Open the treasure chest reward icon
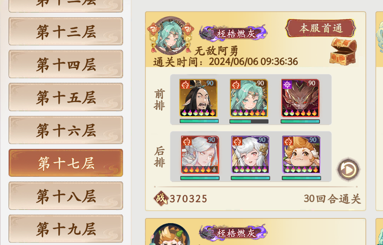The image size is (383, 245). (x=343, y=51)
